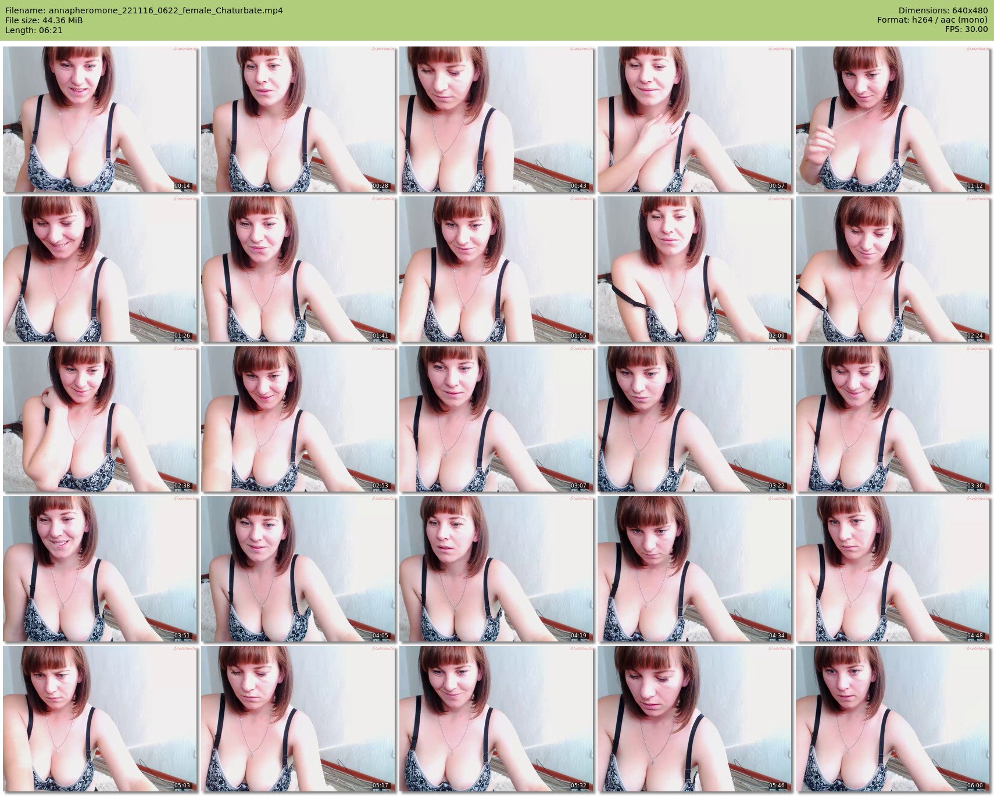Pick the thumbnail timestamped 03:51
The height and width of the screenshot is (796, 994).
tap(100, 569)
